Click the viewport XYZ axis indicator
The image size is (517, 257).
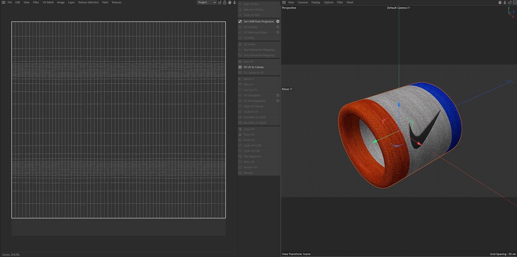pos(511,12)
